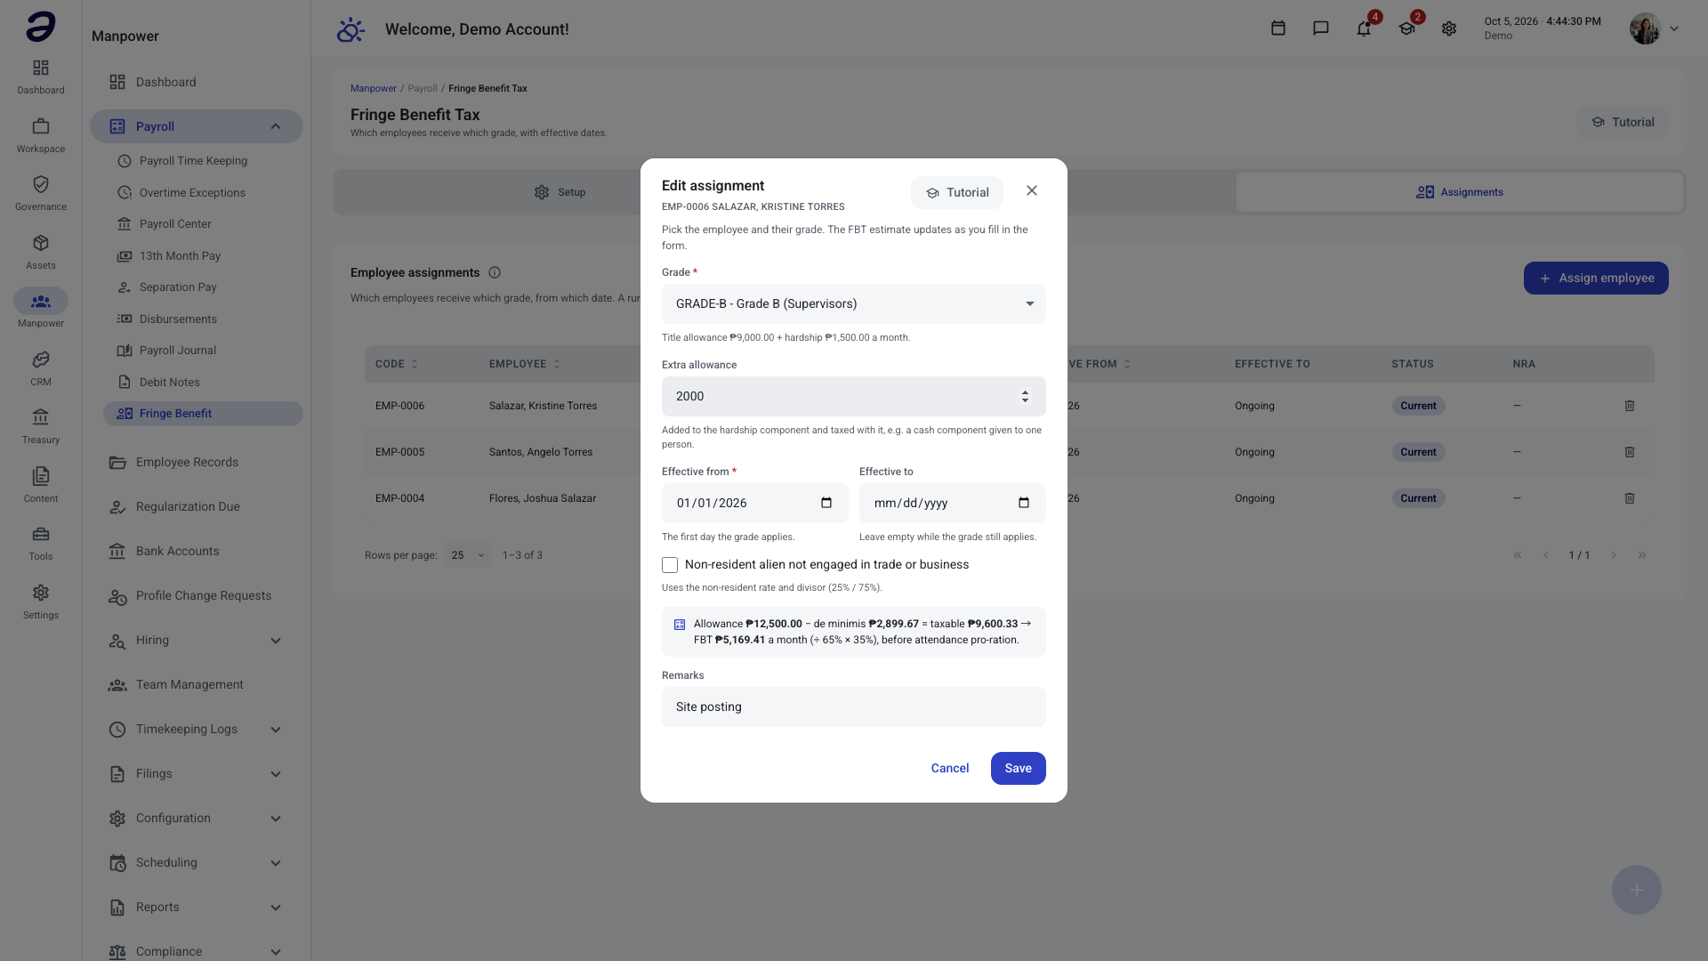Viewport: 1708px width, 961px height.
Task: Open the top bar settings gear
Action: pyautogui.click(x=1449, y=28)
